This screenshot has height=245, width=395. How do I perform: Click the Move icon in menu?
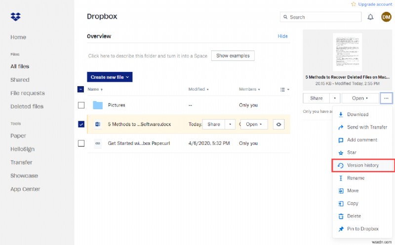(x=341, y=191)
